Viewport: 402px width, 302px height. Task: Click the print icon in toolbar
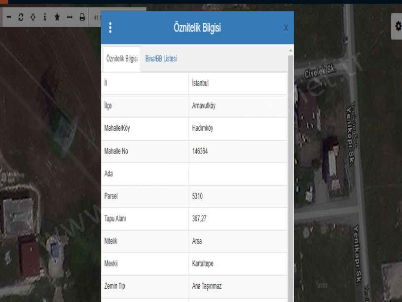click(x=82, y=17)
